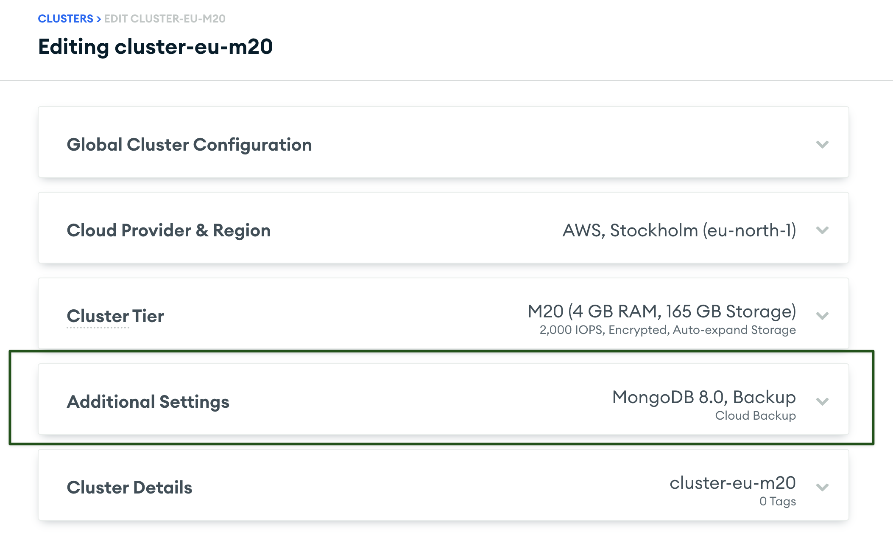Click the EDIT CLUSTER-EU-M20 breadcrumb
Viewport: 893px width, 544px height.
[x=165, y=19]
